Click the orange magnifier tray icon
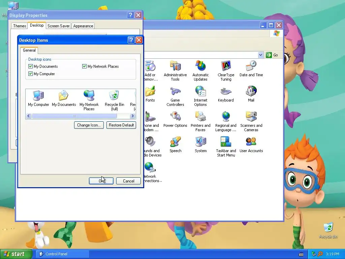The image size is (345, 259). [320, 254]
